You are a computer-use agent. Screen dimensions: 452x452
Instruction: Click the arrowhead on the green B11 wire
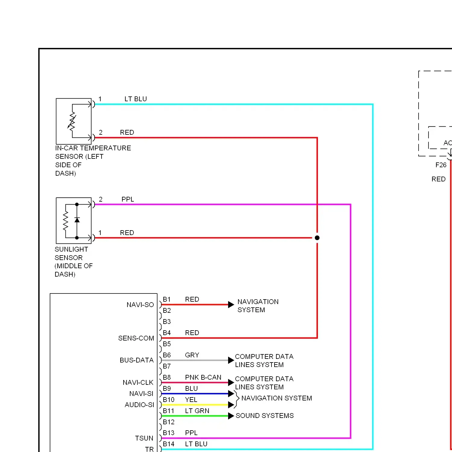(231, 416)
